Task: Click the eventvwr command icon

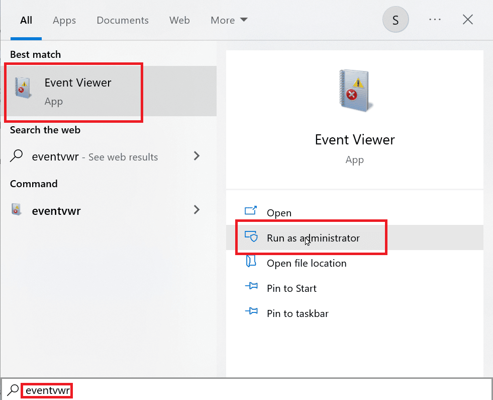Action: click(x=16, y=209)
